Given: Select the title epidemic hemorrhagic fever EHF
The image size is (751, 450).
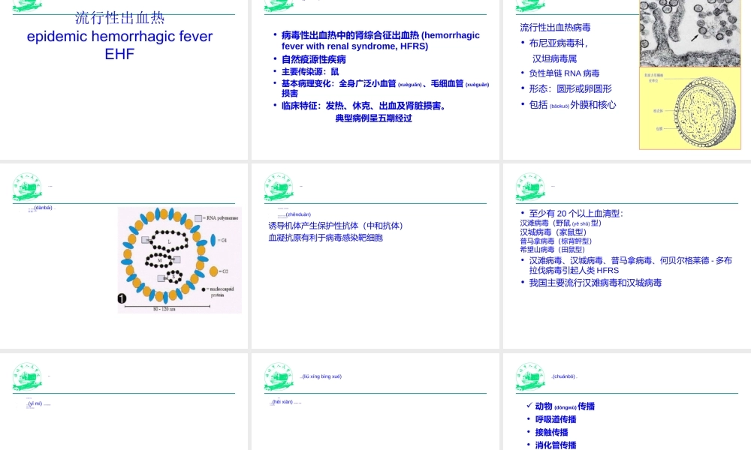Looking at the screenshot, I should click(x=119, y=45).
